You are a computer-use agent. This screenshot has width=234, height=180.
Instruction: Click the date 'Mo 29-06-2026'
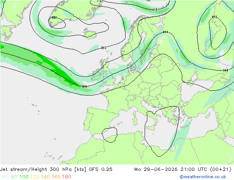(156, 169)
